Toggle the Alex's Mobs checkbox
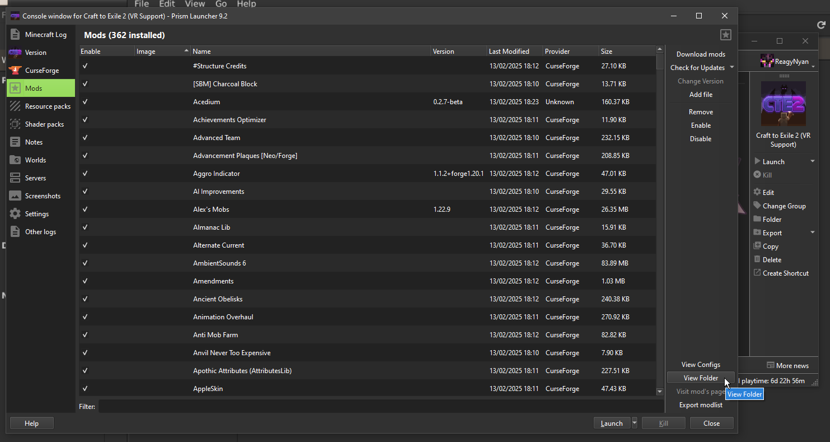The image size is (830, 442). coord(85,210)
